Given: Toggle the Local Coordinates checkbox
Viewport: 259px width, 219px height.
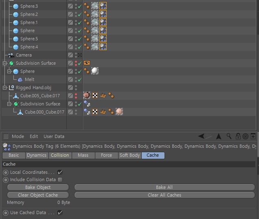Looking at the screenshot, I should point(60,173).
